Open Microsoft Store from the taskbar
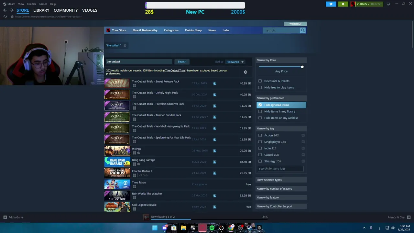Screen dimensions: 414x233 coord(174,228)
